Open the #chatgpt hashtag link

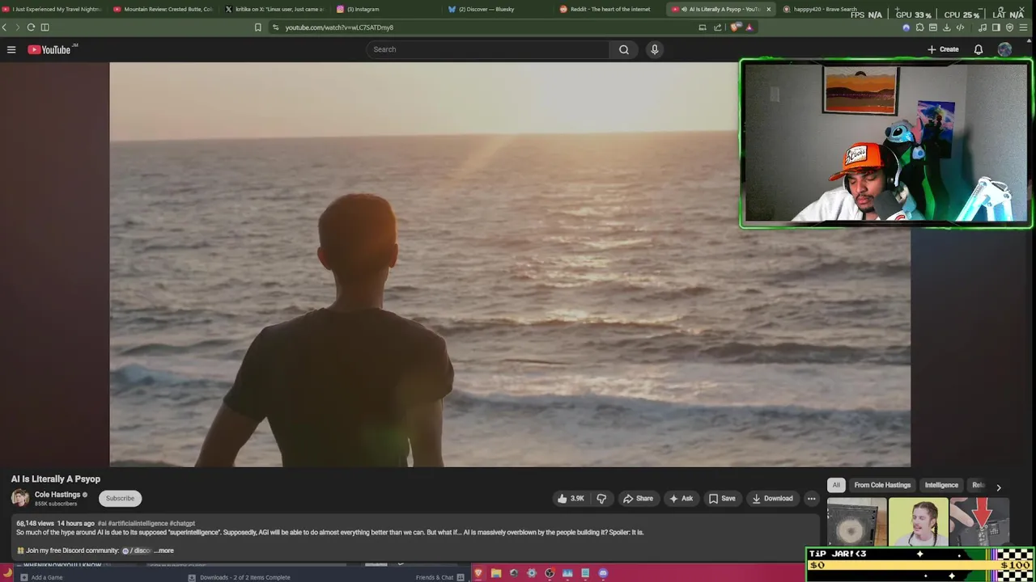coord(182,524)
